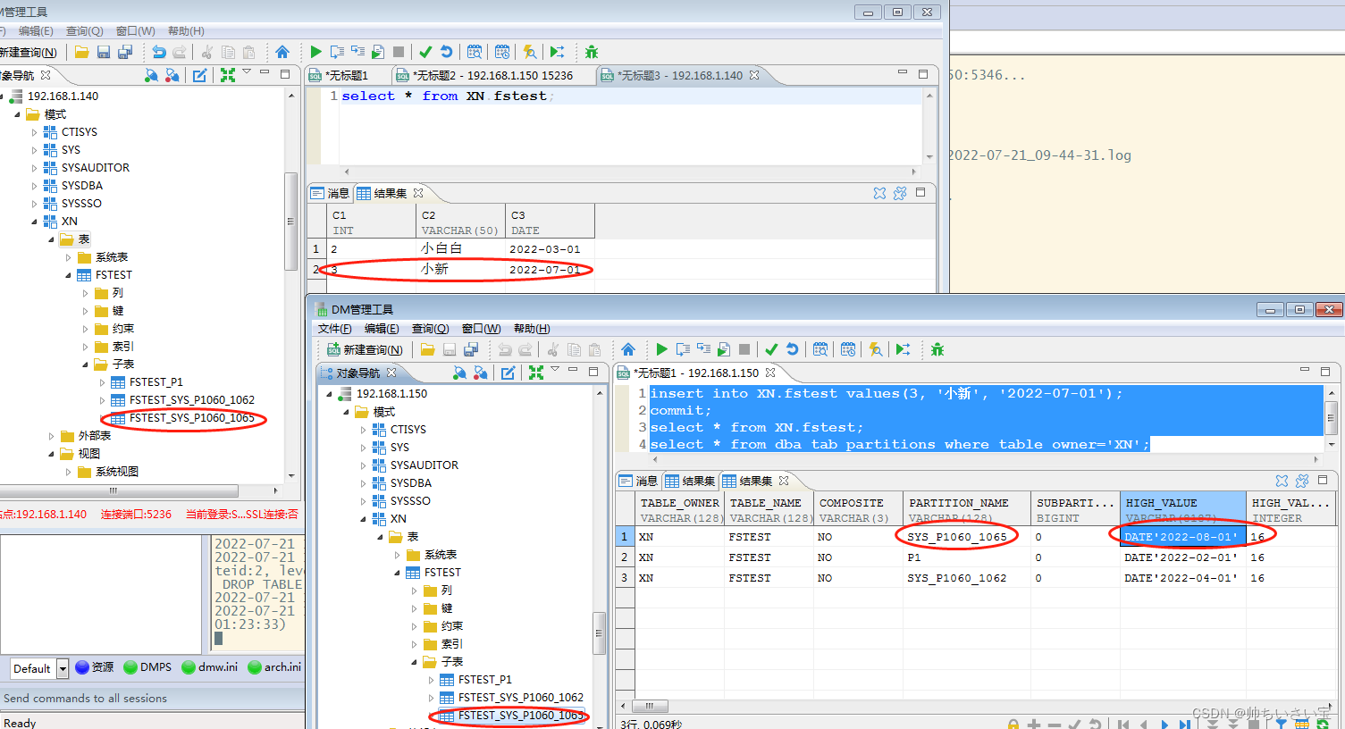The image size is (1345, 729).
Task: Click green collapse-all arrows in back navigator
Action: click(228, 75)
